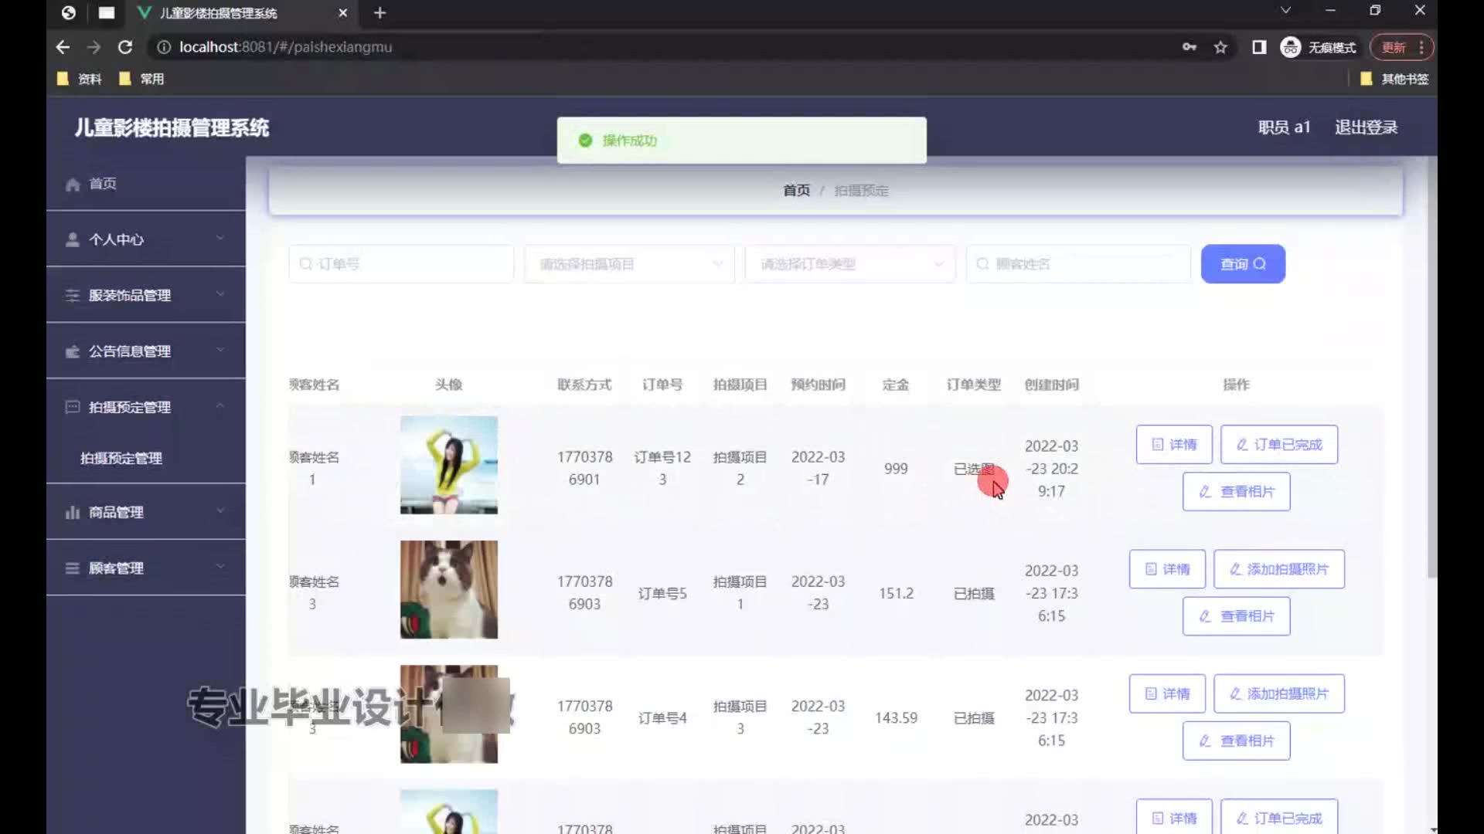Click the 更新 browser update button
The image size is (1484, 834).
point(1394,47)
